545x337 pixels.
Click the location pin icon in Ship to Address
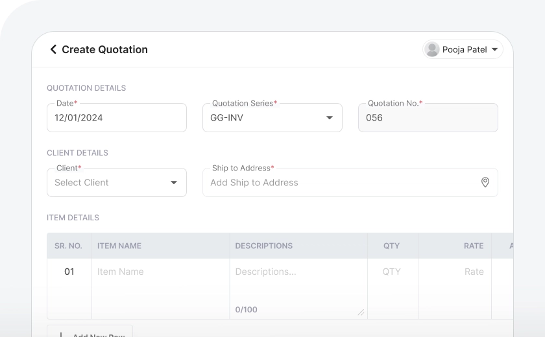485,183
